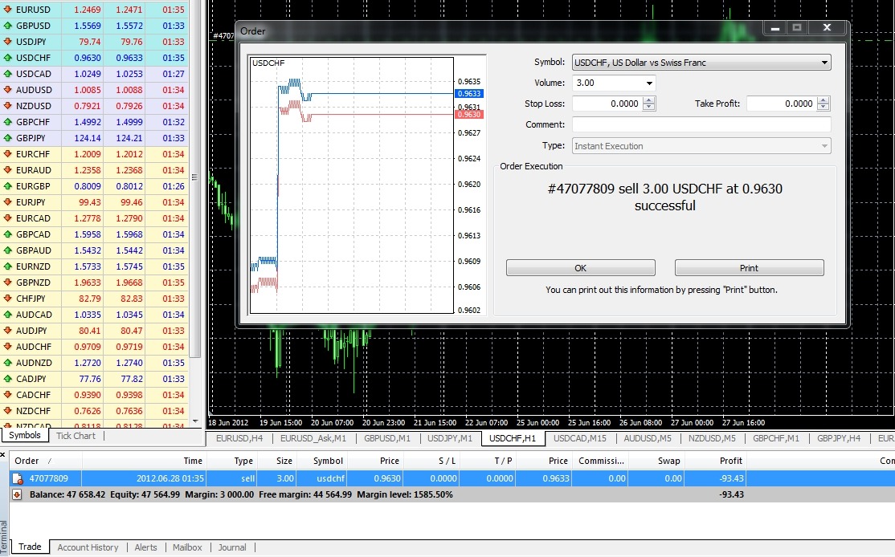Screen dimensions: 895x557
Task: Open the Tick Chart tab
Action: tap(76, 436)
